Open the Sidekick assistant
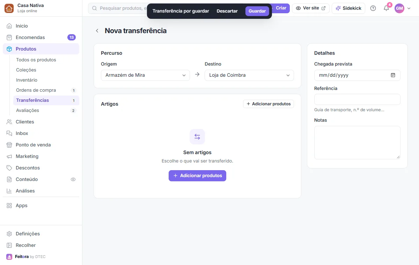419x265 pixels. coord(348,8)
